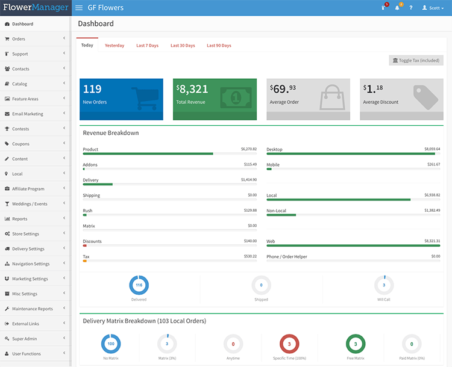The image size is (452, 367).
Task: Open the notifications bell icon
Action: [398, 8]
